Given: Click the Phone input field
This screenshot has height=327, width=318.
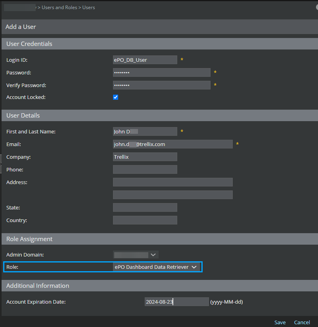Looking at the screenshot, I should pos(145,169).
